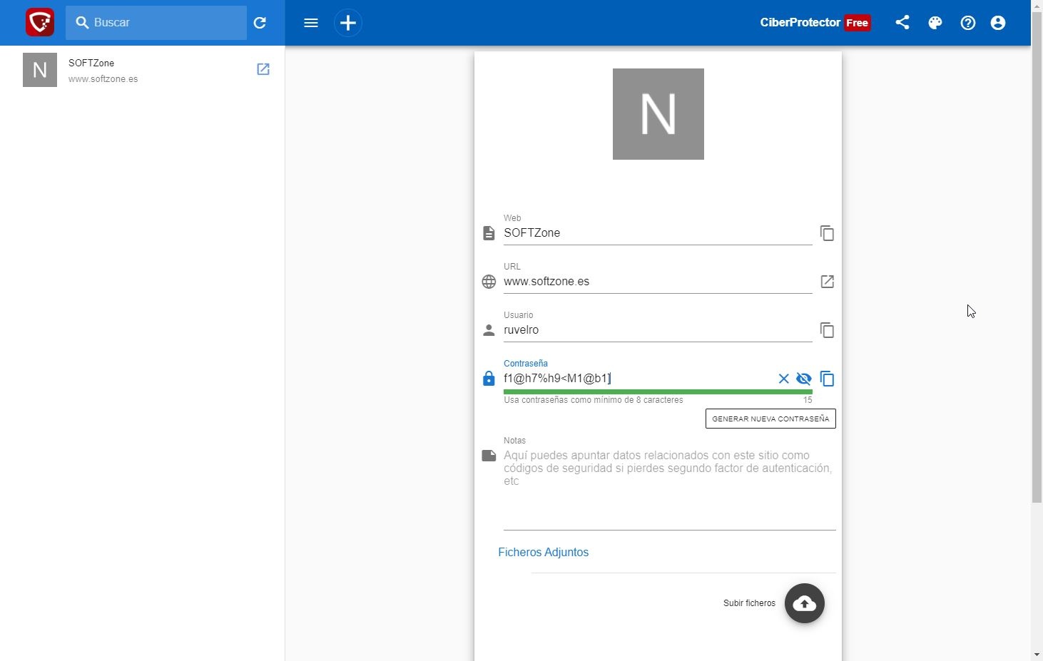Screen dimensions: 1043x661
Task: Hide the password with eye toggle
Action: [804, 379]
